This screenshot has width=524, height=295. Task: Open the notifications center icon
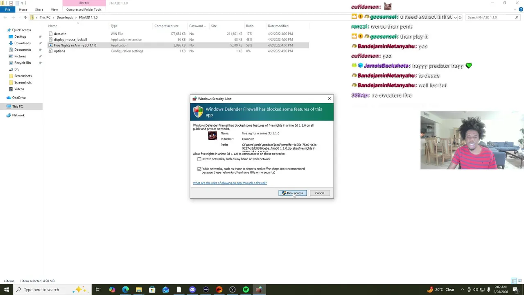[x=515, y=290]
